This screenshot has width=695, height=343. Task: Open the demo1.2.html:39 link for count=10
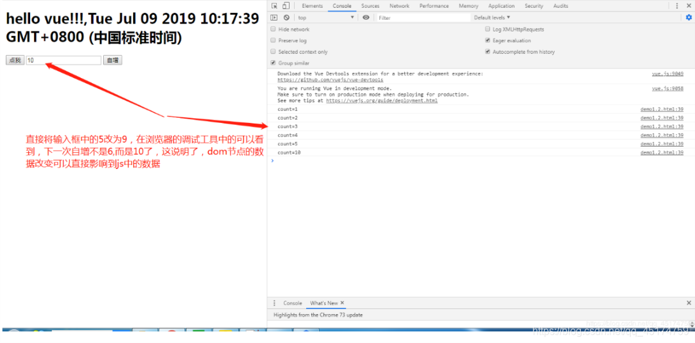(662, 153)
